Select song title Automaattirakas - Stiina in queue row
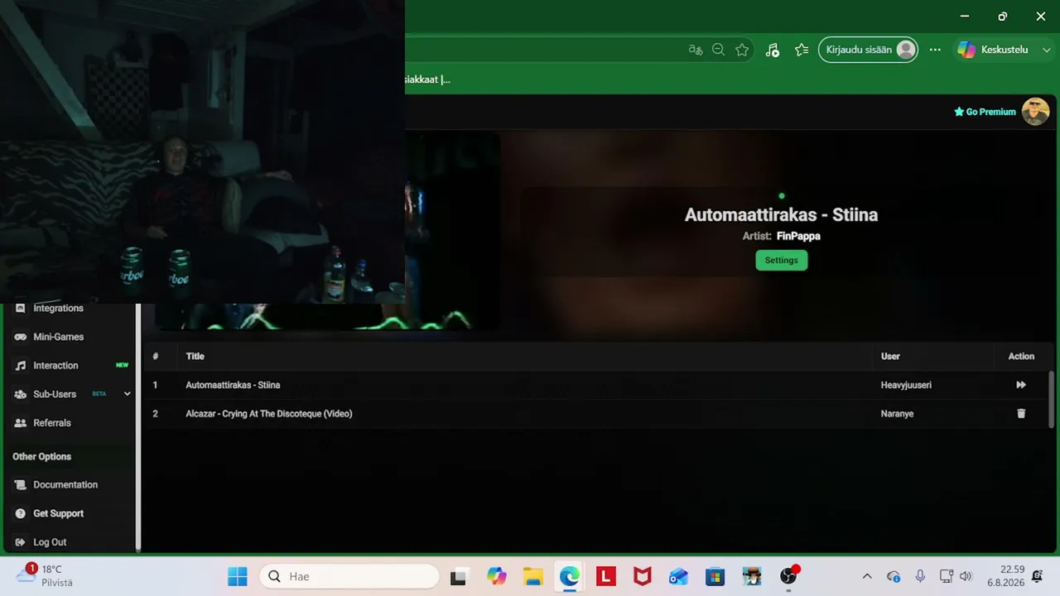 coord(233,385)
